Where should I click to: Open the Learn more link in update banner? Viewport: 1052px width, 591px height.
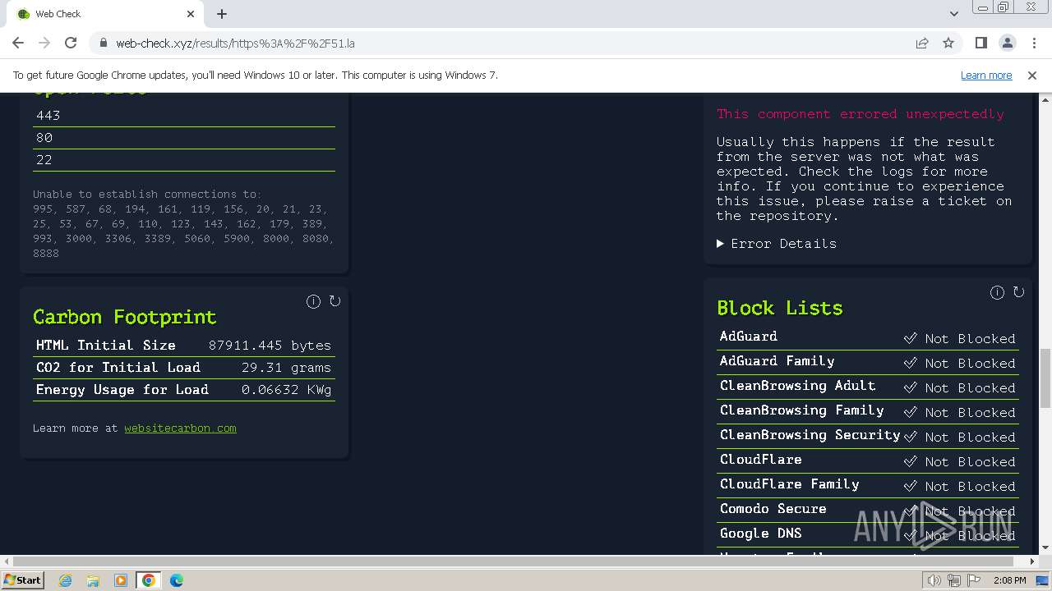pyautogui.click(x=986, y=75)
